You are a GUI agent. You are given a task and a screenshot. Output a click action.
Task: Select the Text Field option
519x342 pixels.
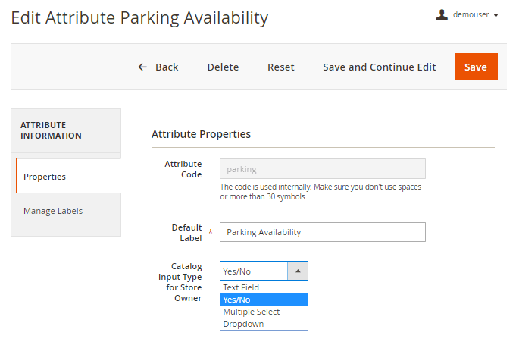click(x=241, y=288)
